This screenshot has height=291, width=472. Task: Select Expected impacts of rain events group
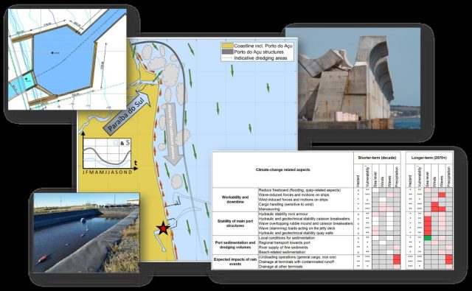[235, 262]
